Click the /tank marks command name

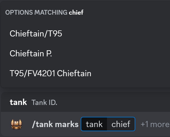[x=55, y=124]
